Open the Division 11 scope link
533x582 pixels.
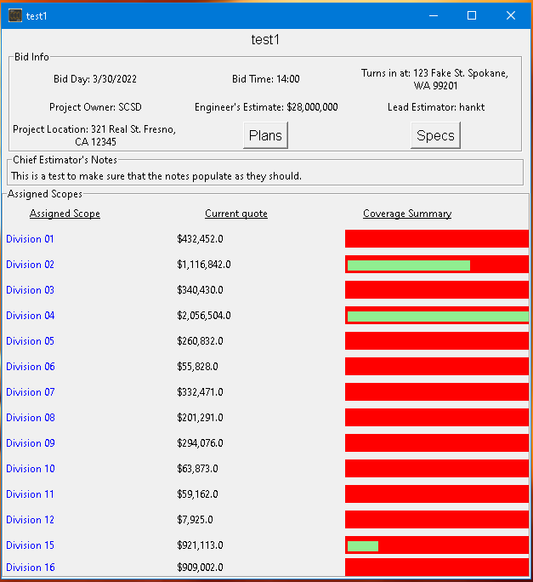30,494
